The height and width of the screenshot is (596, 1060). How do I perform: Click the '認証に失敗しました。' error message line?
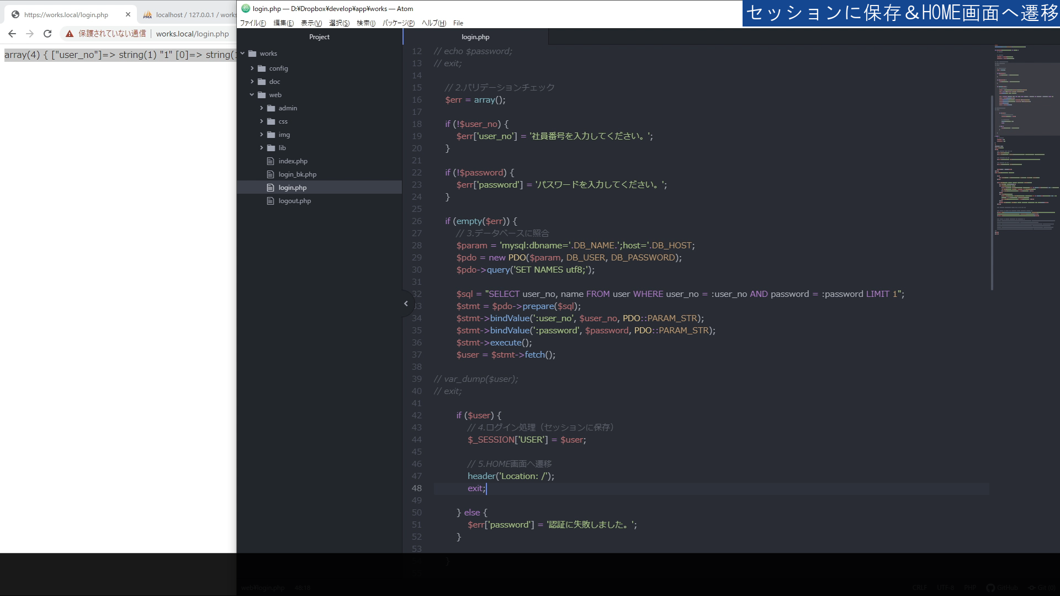[552, 525]
